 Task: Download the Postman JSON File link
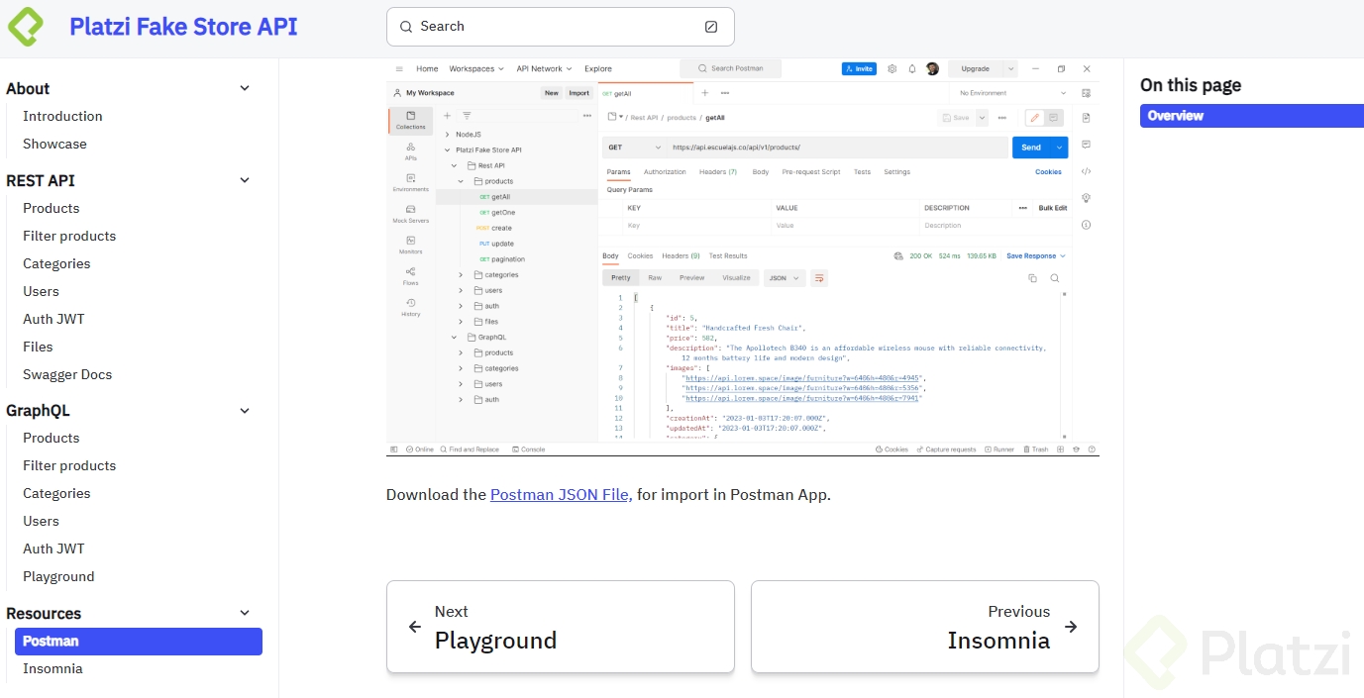560,494
